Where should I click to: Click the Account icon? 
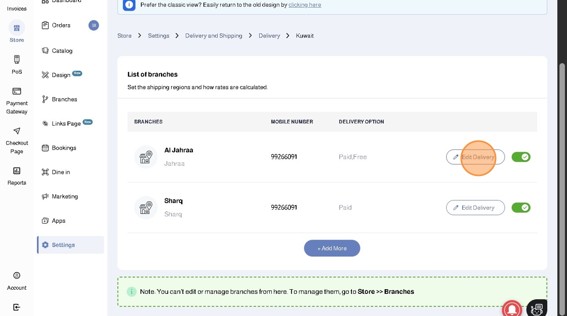pyautogui.click(x=17, y=276)
